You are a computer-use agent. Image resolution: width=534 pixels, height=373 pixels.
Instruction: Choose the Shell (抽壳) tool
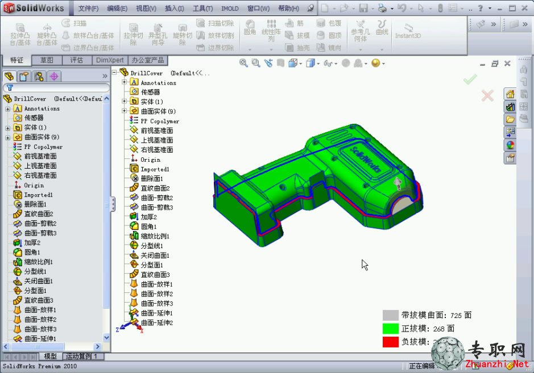point(297,48)
